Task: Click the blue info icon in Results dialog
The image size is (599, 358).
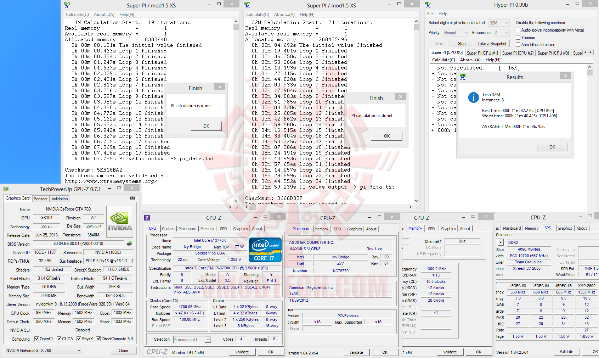Action: click(x=473, y=97)
